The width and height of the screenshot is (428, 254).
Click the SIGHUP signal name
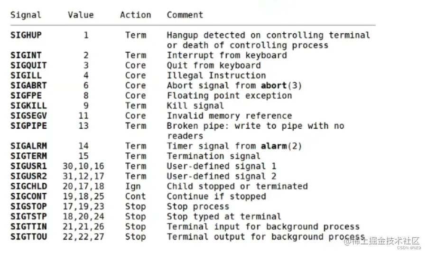tap(26, 36)
